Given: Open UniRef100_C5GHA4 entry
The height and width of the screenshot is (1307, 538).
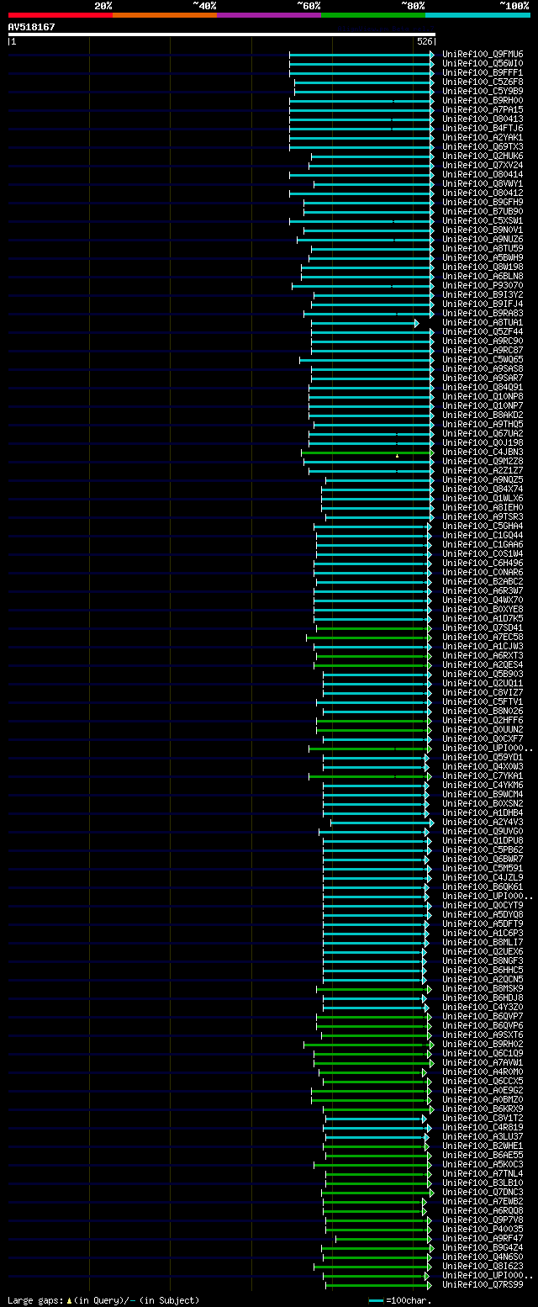Looking at the screenshot, I should pos(483,527).
